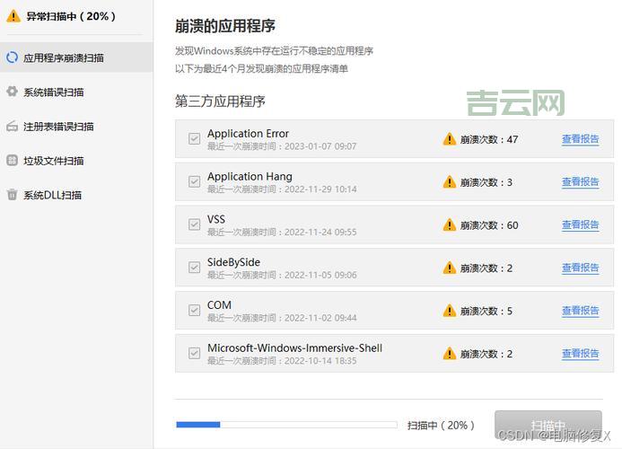This screenshot has height=449, width=622.
Task: Click the Microsoft-Windows-Immersive-Shell entry name
Action: click(294, 348)
